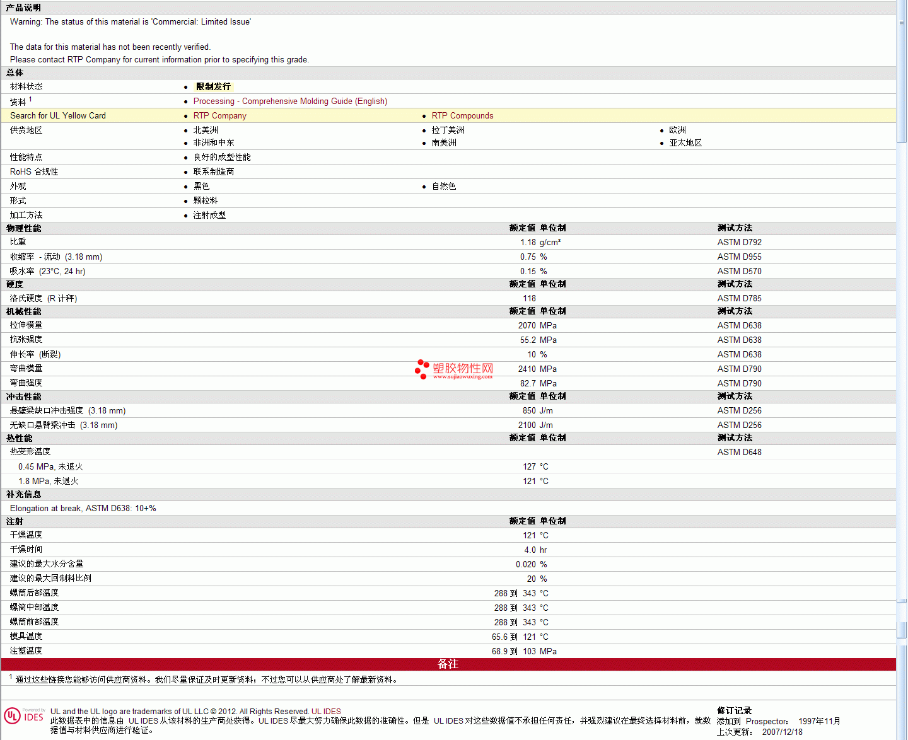Image resolution: width=908 pixels, height=740 pixels.
Task: Click the red 备注 section header
Action: (448, 664)
